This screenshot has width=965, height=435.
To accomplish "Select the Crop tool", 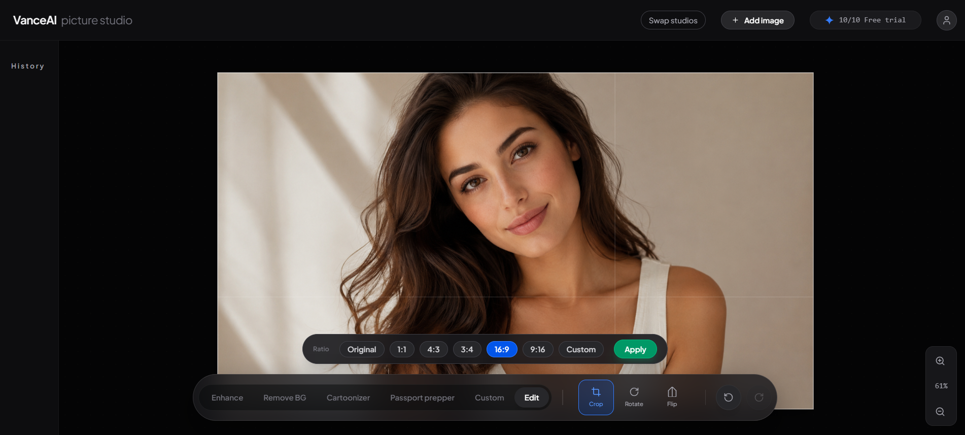I will point(596,397).
